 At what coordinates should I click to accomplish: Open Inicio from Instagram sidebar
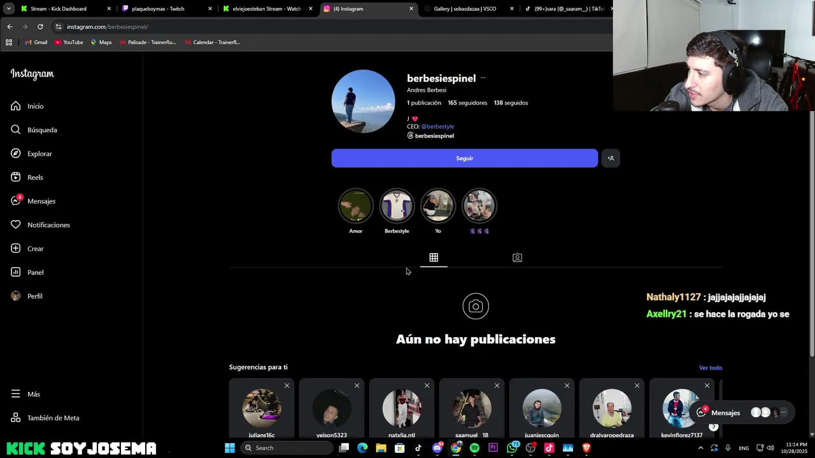point(27,106)
